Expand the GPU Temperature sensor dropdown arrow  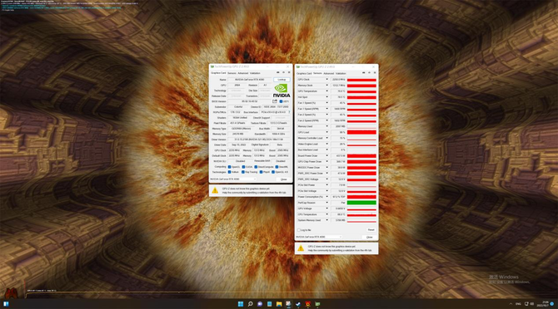(x=326, y=91)
